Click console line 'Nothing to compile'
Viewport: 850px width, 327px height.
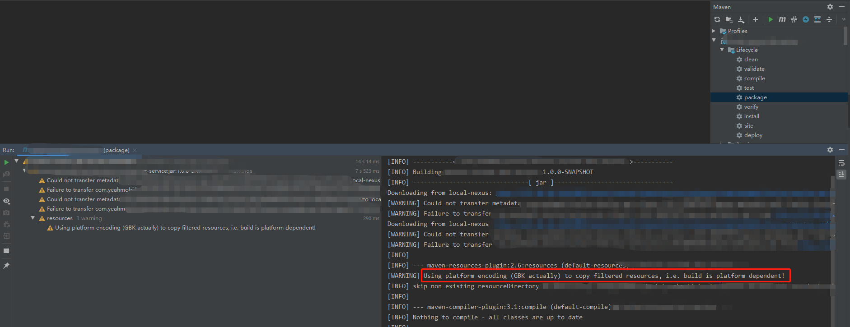(x=485, y=318)
